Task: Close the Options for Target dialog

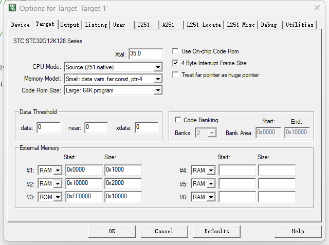Action: tap(317, 8)
